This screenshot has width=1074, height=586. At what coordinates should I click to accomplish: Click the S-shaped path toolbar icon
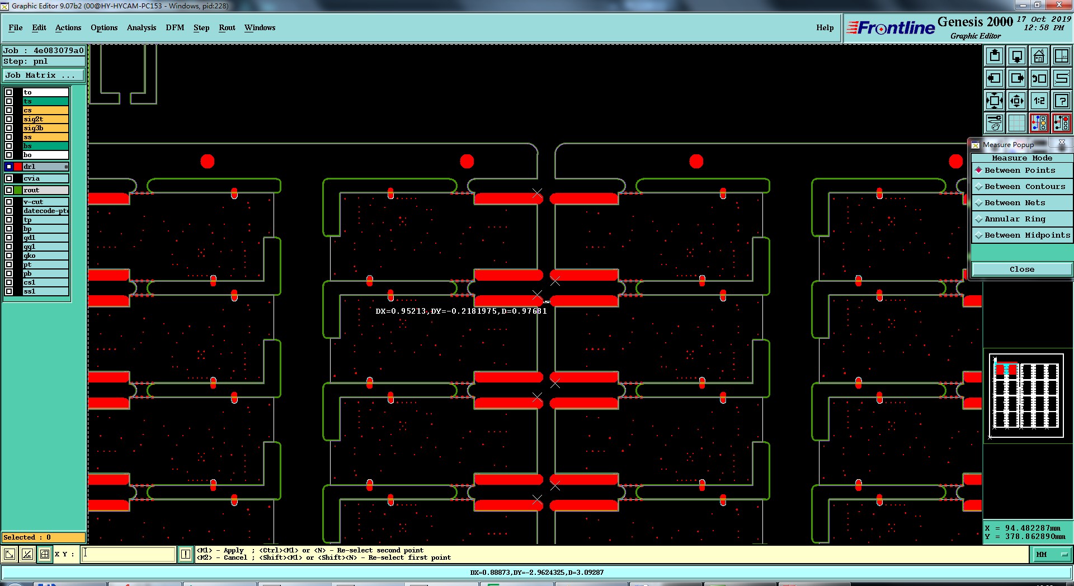pyautogui.click(x=1062, y=78)
